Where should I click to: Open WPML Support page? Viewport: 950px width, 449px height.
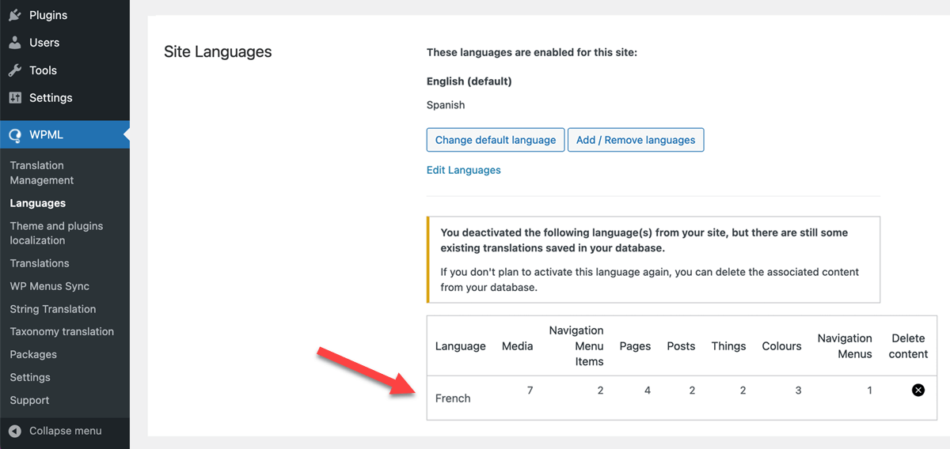coord(29,400)
